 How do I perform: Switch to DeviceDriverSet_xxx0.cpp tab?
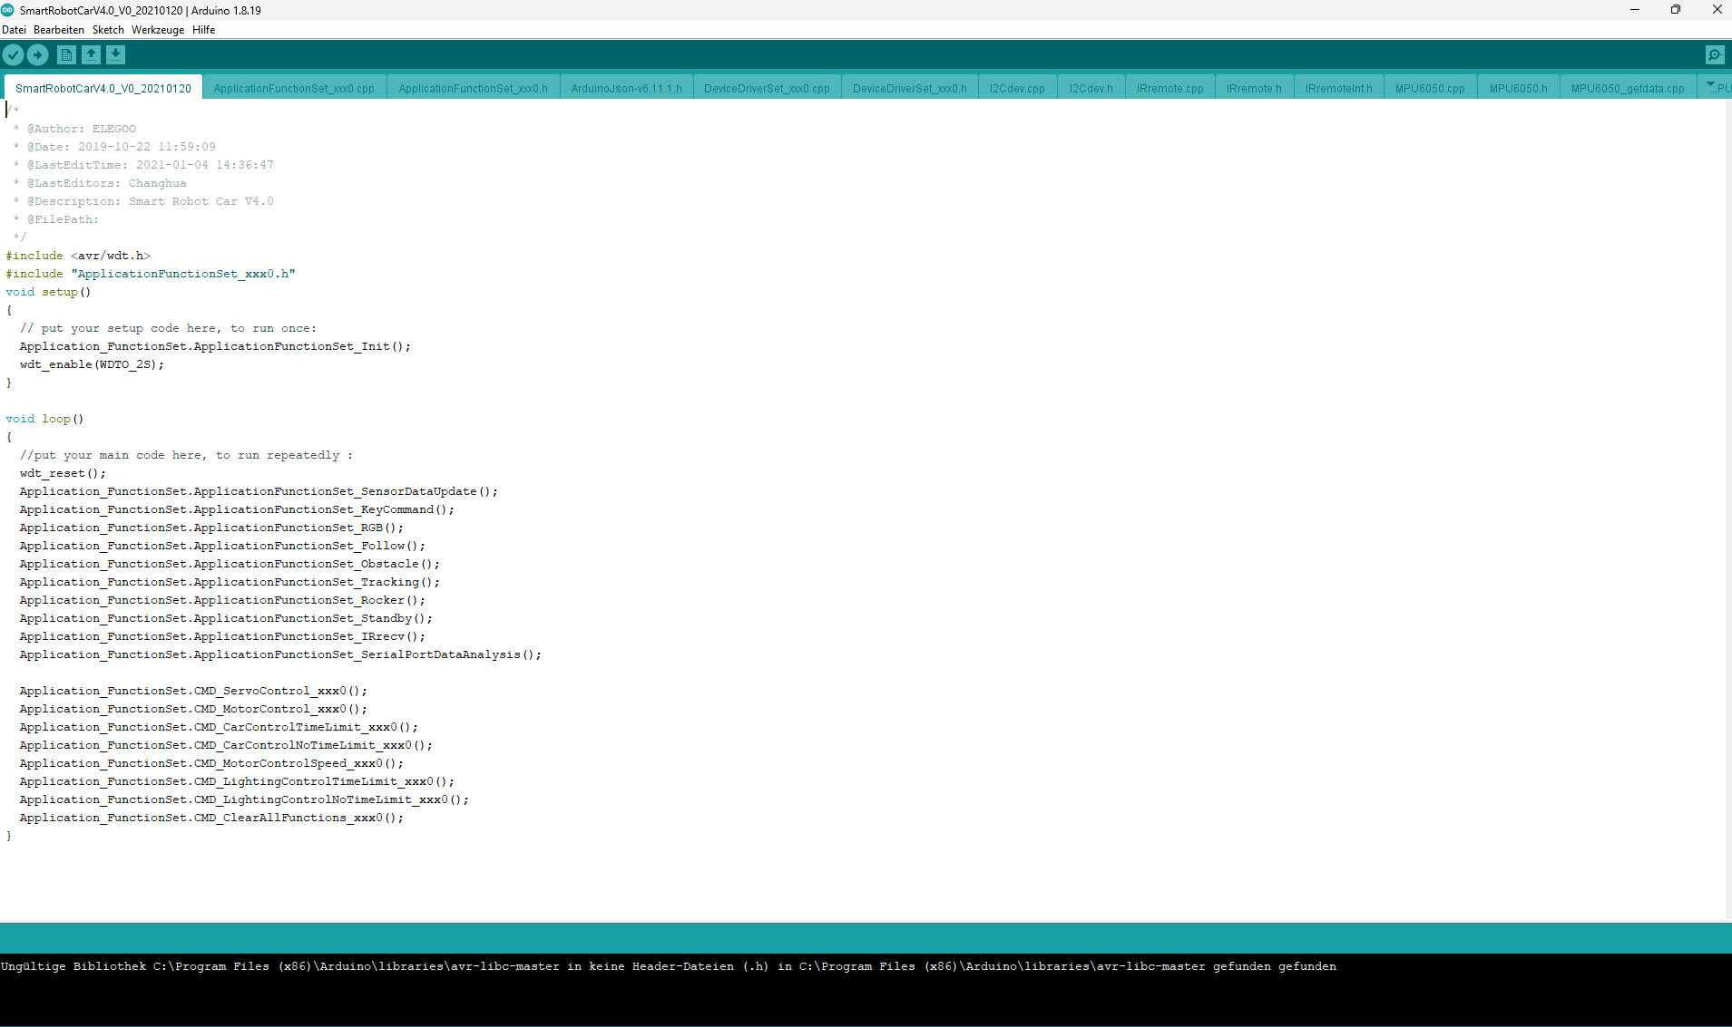pos(767,88)
